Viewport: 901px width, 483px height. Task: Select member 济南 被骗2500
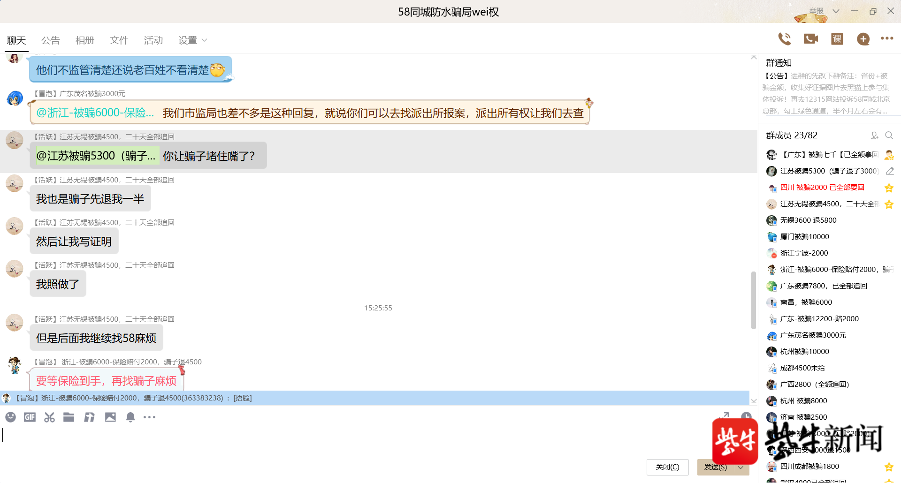click(x=830, y=417)
